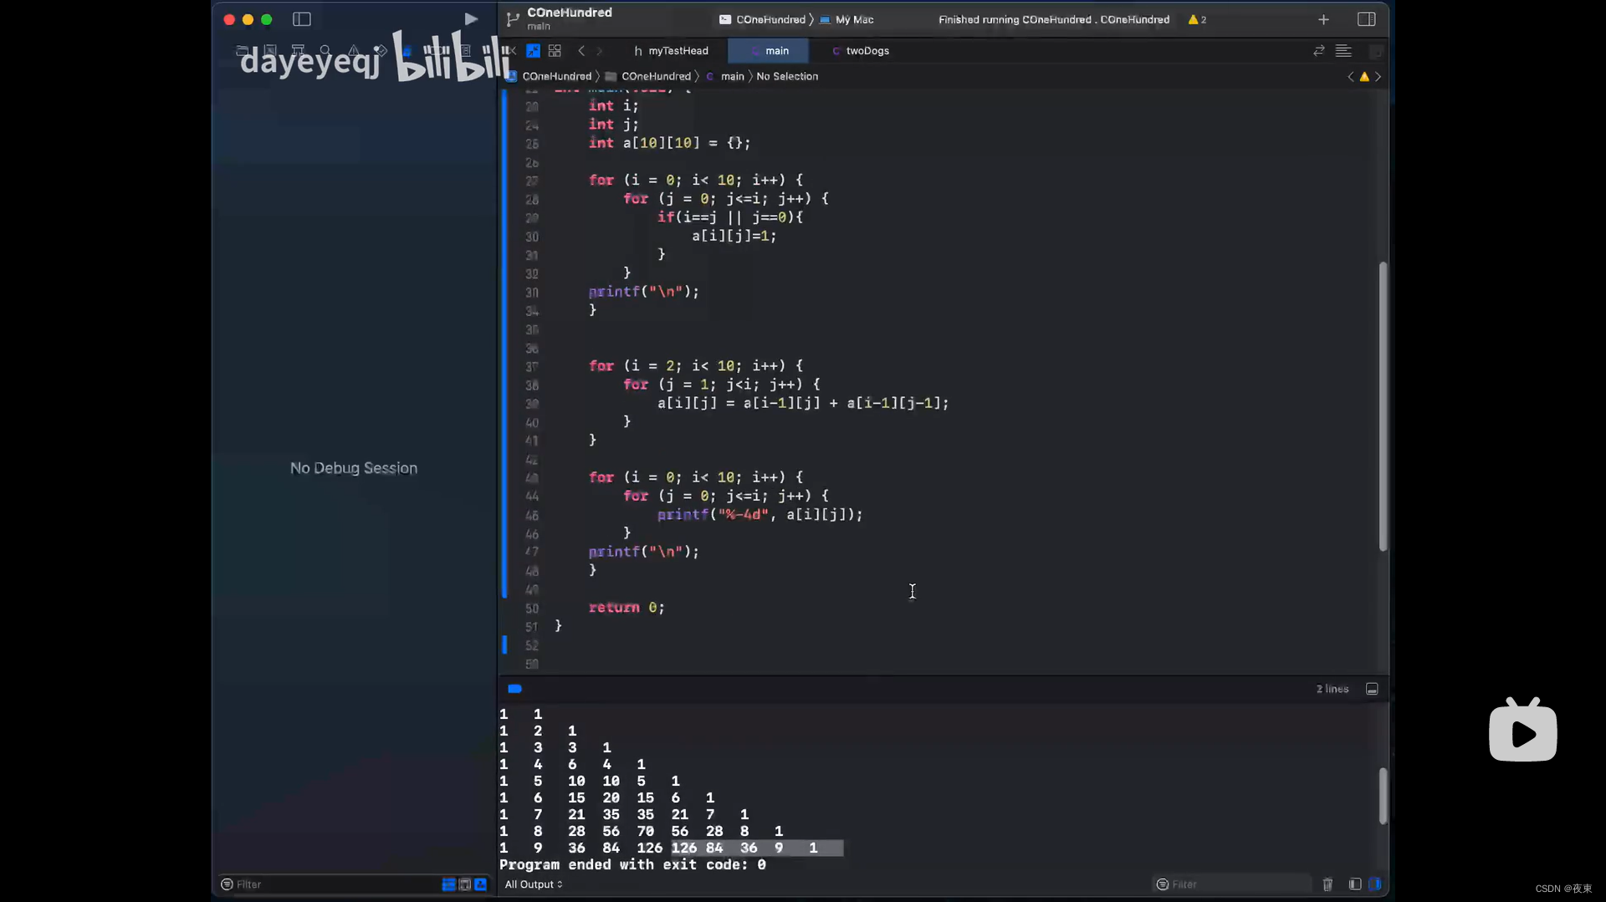
Task: Click the jump bar warning triangle
Action: click(1364, 76)
